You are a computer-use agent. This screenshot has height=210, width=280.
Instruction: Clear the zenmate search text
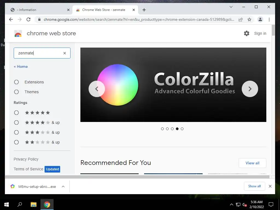[65, 53]
